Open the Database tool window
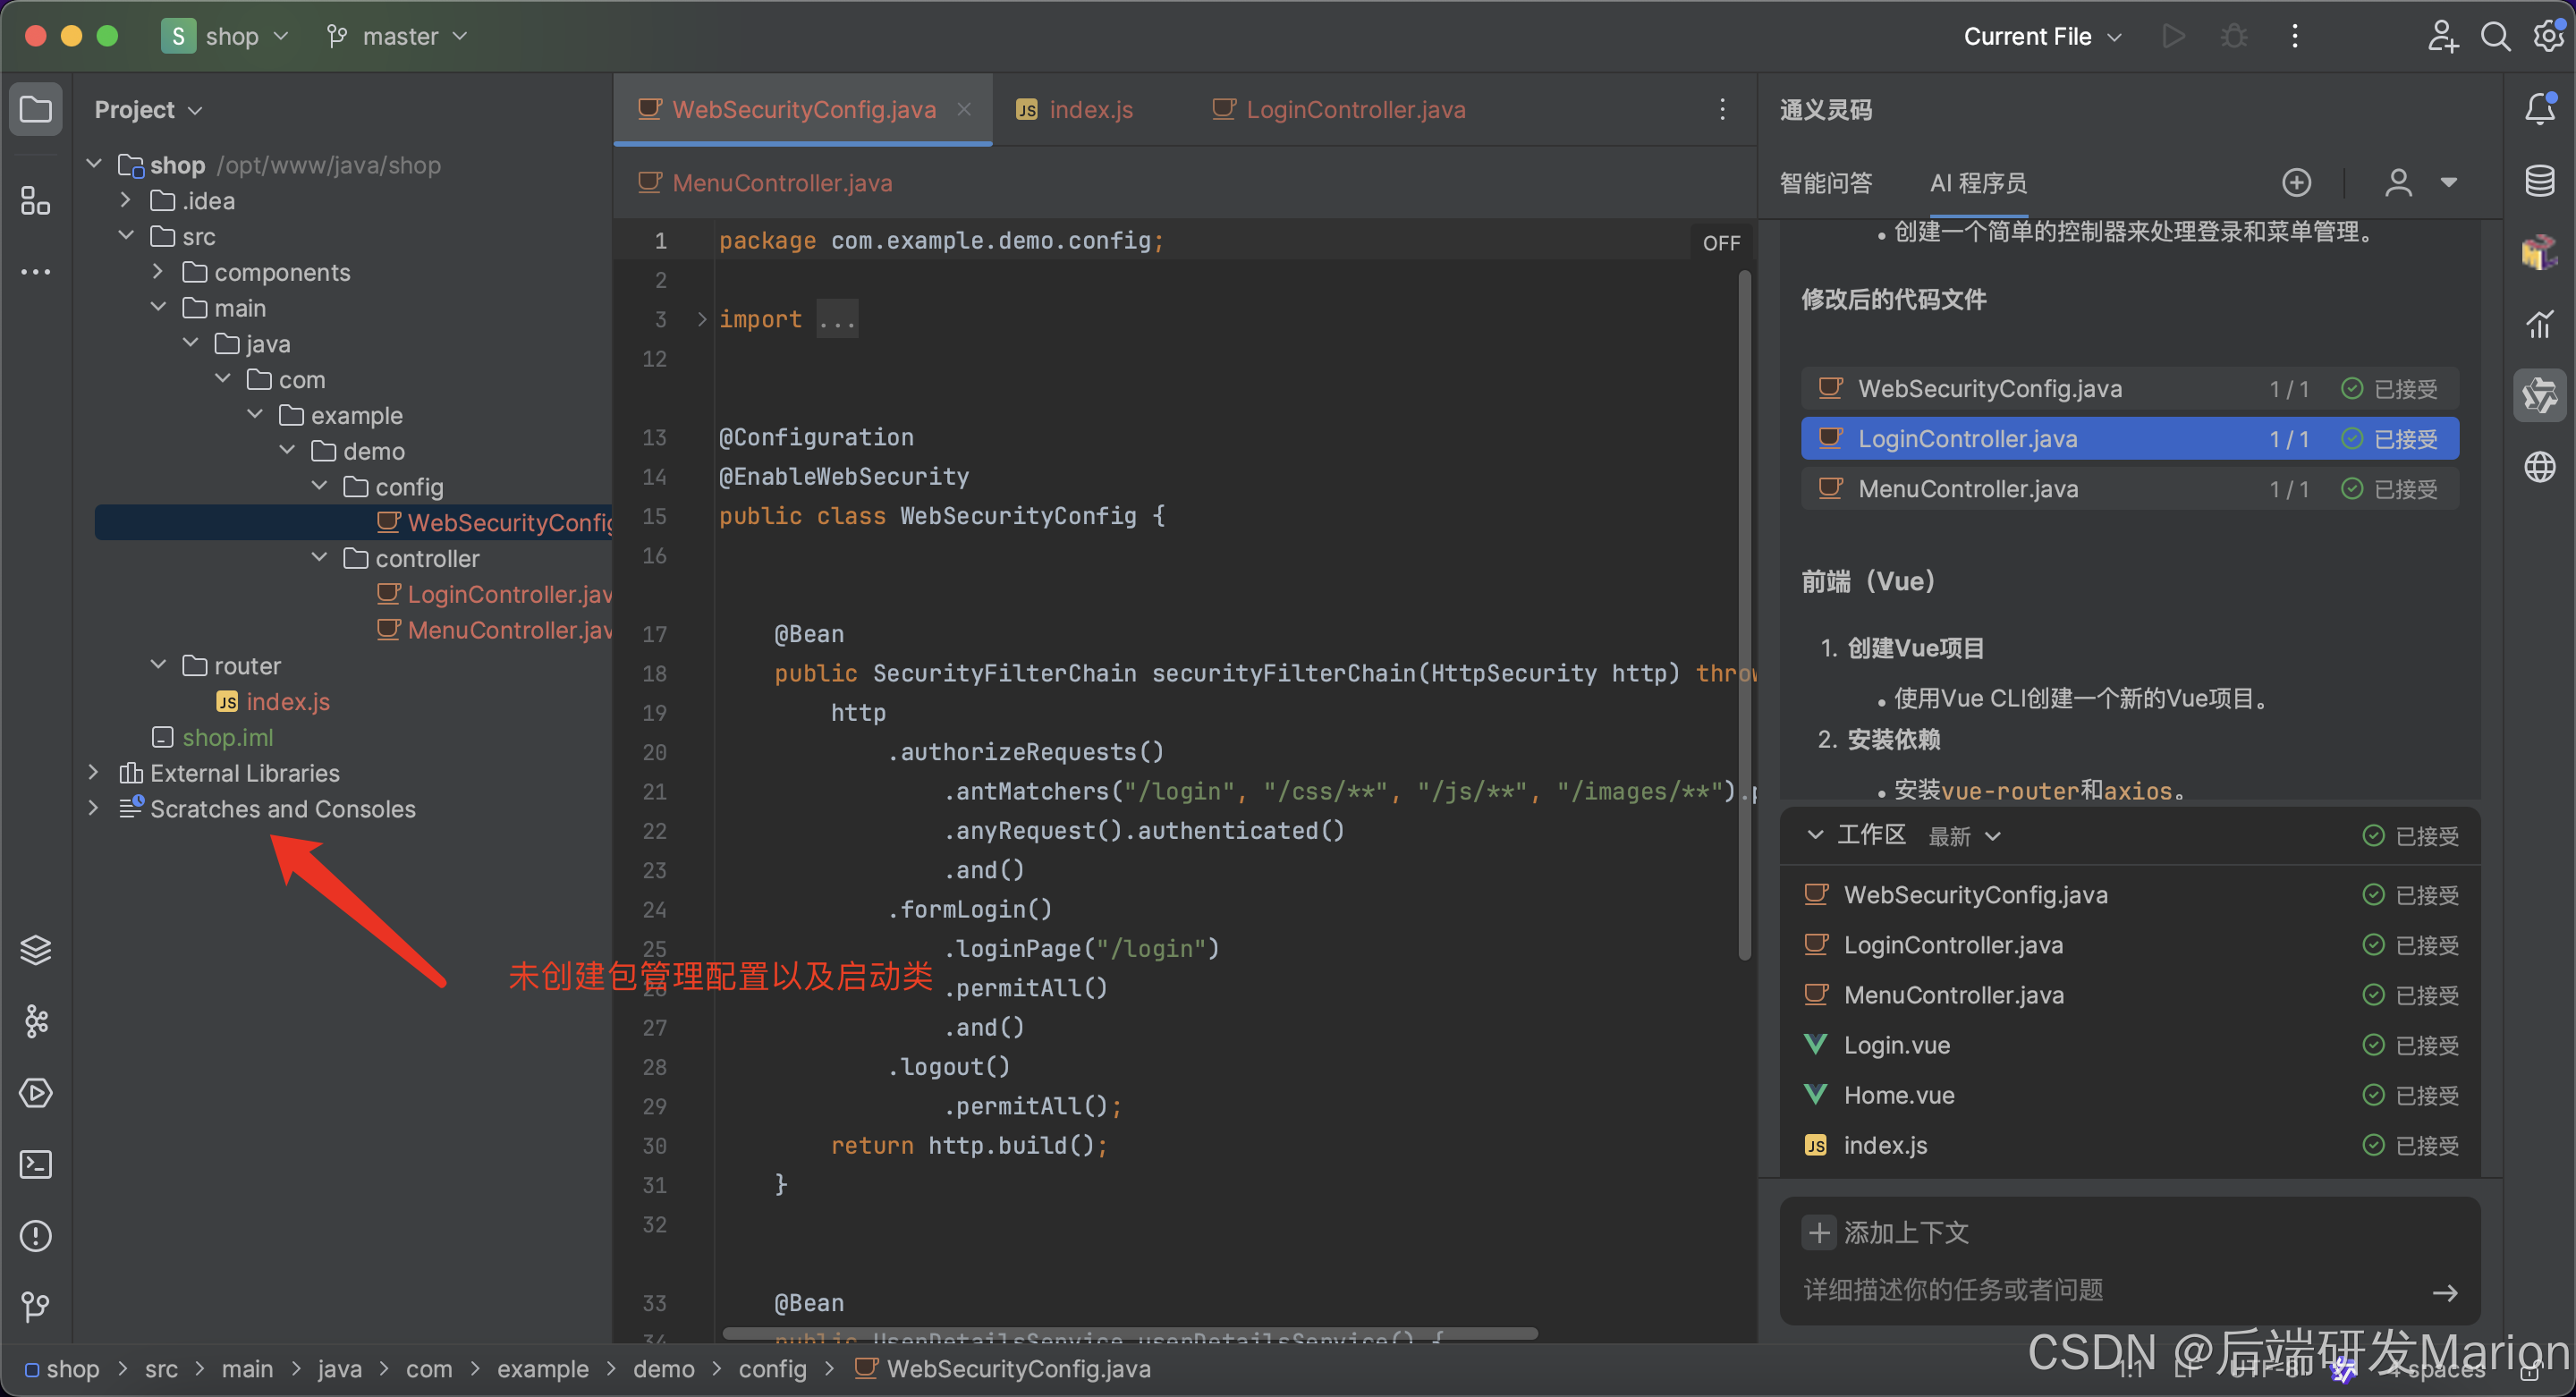The image size is (2576, 1397). click(2540, 182)
